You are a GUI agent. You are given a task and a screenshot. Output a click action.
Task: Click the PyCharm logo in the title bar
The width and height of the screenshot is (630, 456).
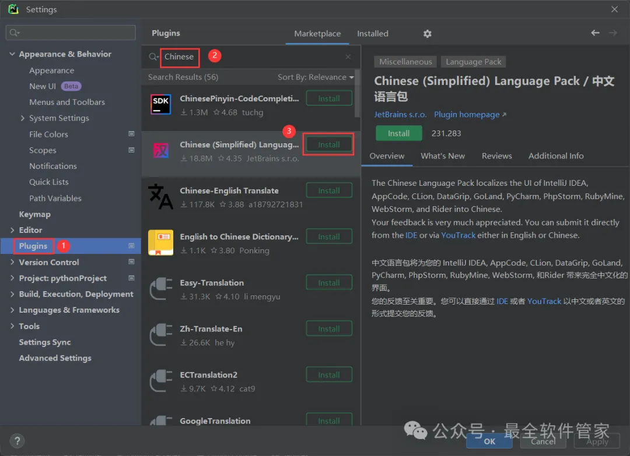coord(13,9)
